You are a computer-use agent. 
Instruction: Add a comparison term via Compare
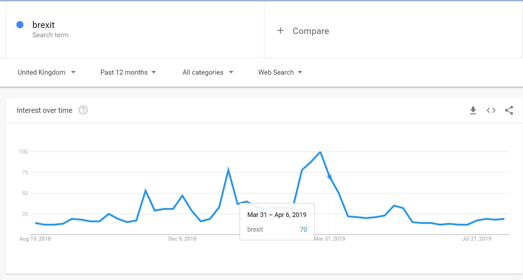pos(311,31)
